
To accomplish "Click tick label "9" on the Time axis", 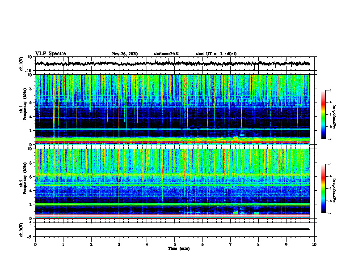I will 286,244.
